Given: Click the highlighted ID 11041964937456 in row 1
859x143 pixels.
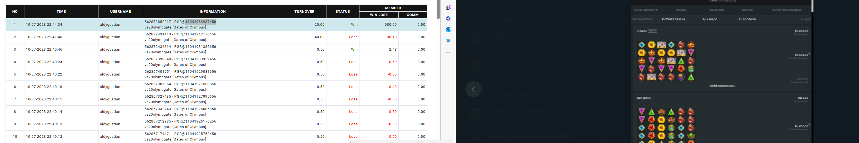Looking at the screenshot, I should click(x=201, y=22).
